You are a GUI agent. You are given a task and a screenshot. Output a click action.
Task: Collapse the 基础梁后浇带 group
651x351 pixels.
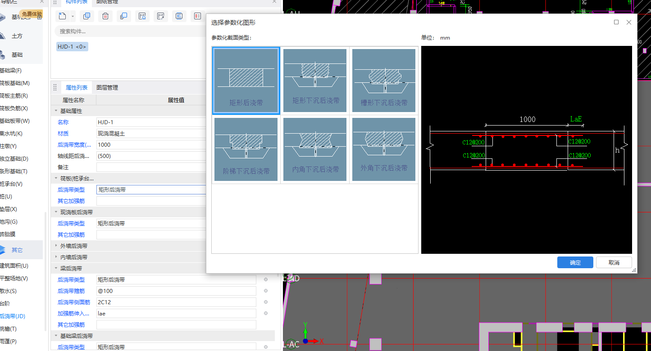click(x=56, y=336)
